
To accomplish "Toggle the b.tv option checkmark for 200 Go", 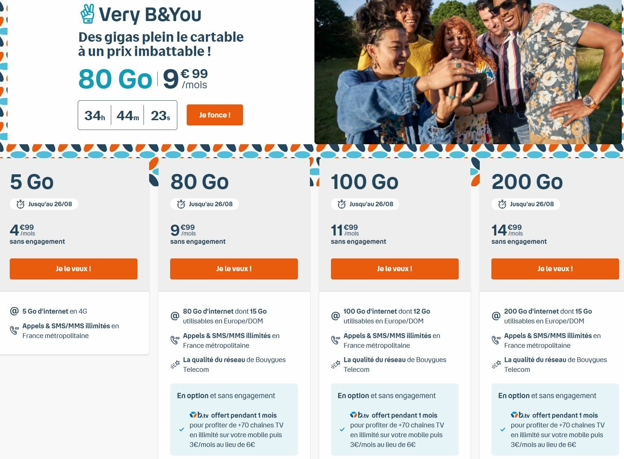I will click(503, 429).
